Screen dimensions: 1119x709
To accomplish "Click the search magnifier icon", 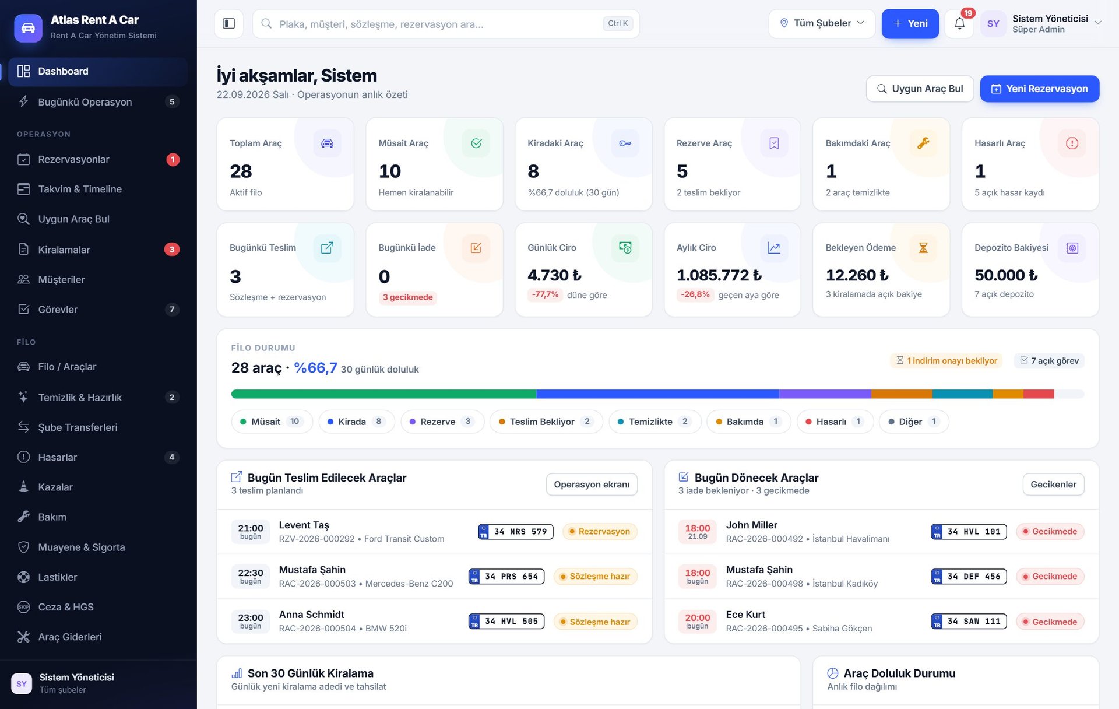I will [266, 23].
